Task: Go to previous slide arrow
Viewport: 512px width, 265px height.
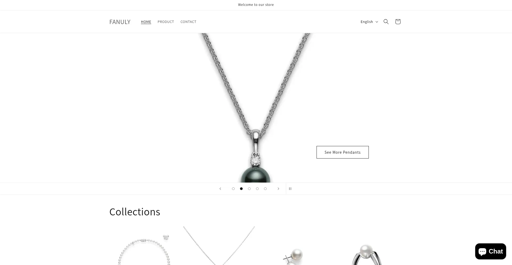Action: click(220, 189)
